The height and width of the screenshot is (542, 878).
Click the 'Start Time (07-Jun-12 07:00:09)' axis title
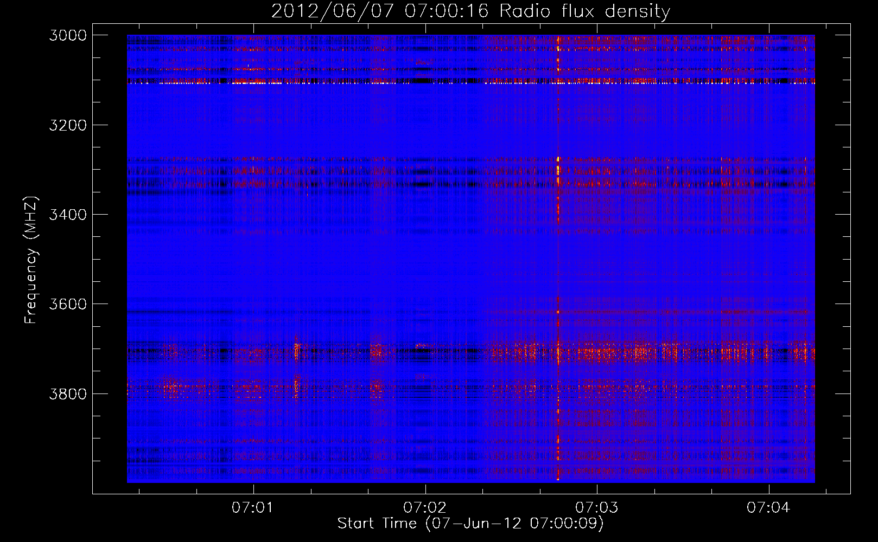[470, 524]
